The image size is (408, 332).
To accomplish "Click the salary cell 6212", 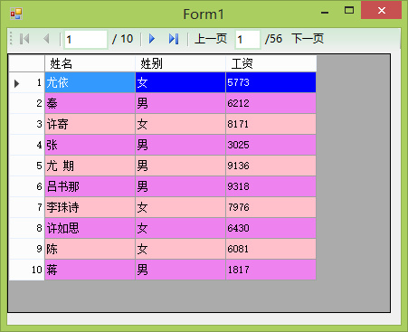I will pos(270,103).
